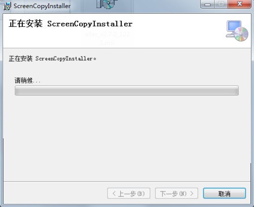Image resolution: width=254 pixels, height=207 pixels.
Task: Open the installer system menu icon in title bar
Action: pos(7,6)
